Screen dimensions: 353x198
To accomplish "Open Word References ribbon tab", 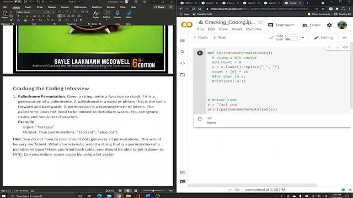I will (80, 7).
